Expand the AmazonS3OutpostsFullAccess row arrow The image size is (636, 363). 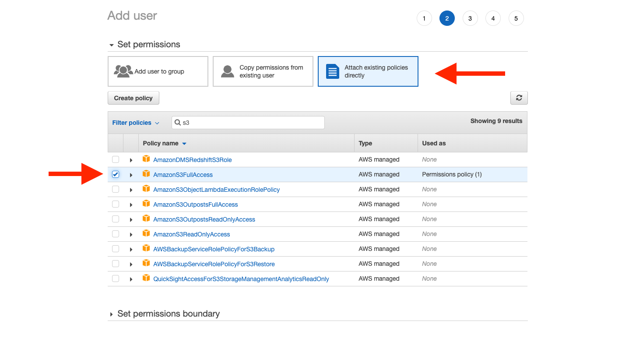(131, 205)
